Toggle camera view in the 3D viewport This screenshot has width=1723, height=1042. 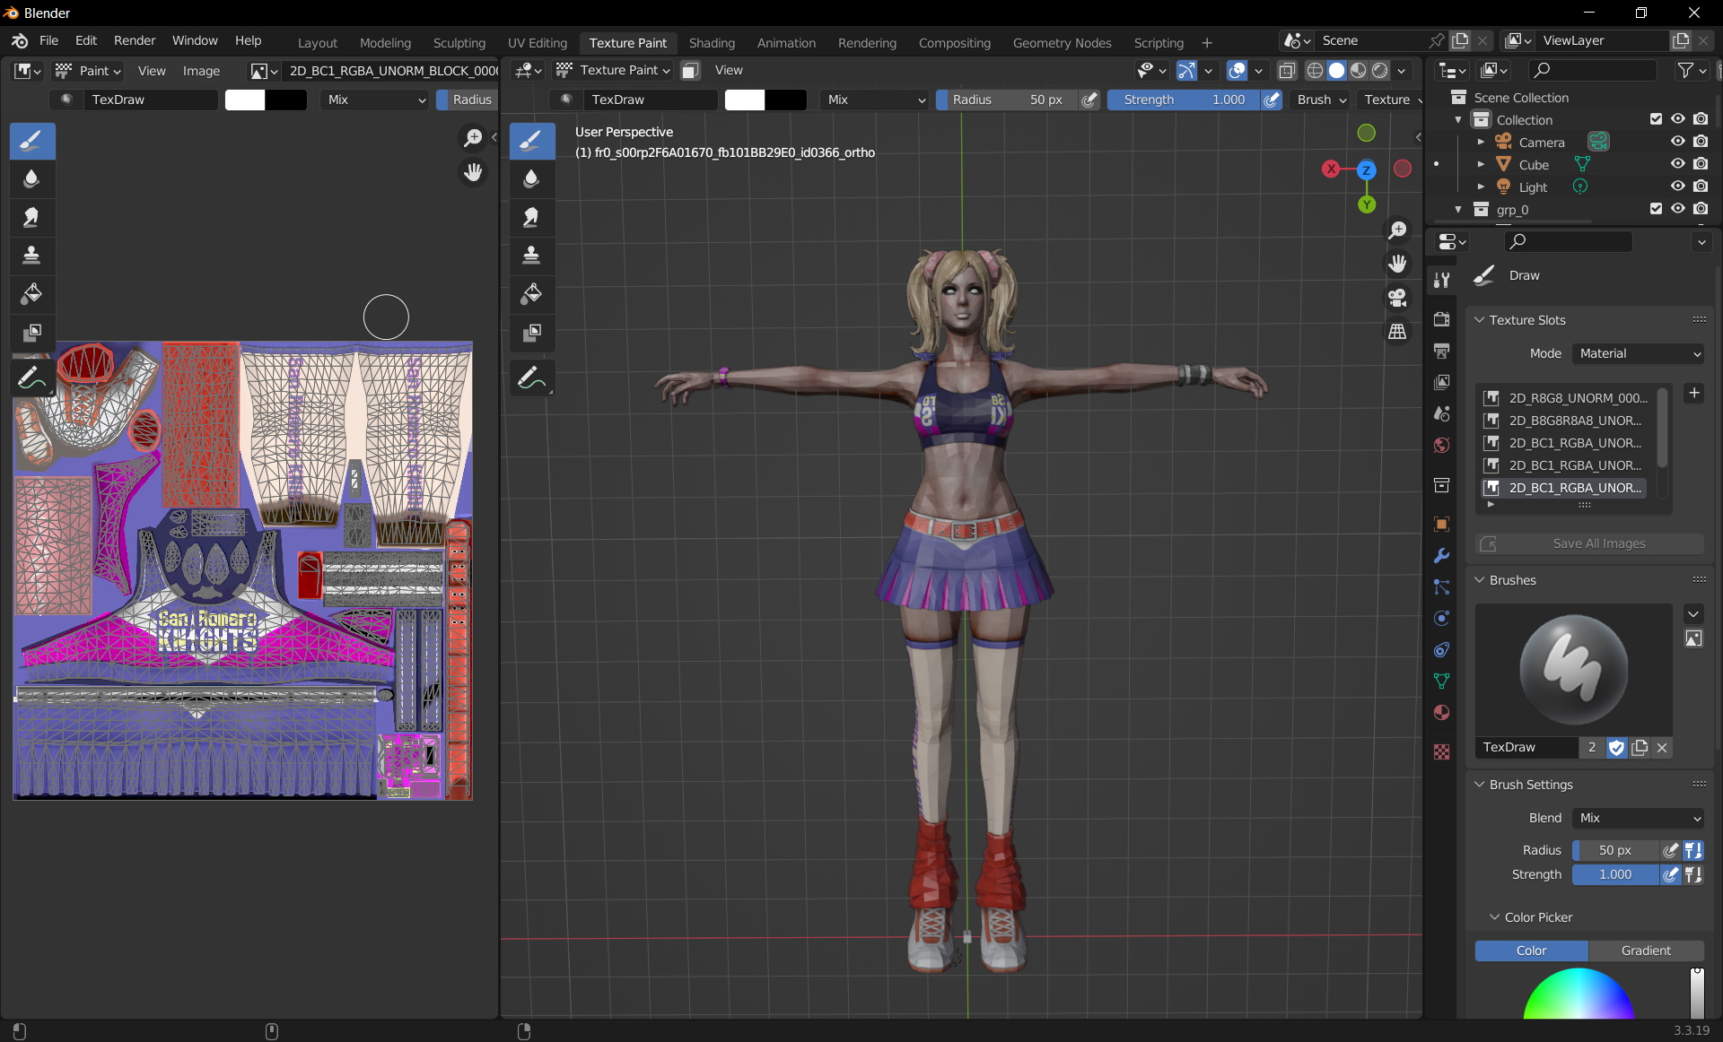coord(1397,298)
